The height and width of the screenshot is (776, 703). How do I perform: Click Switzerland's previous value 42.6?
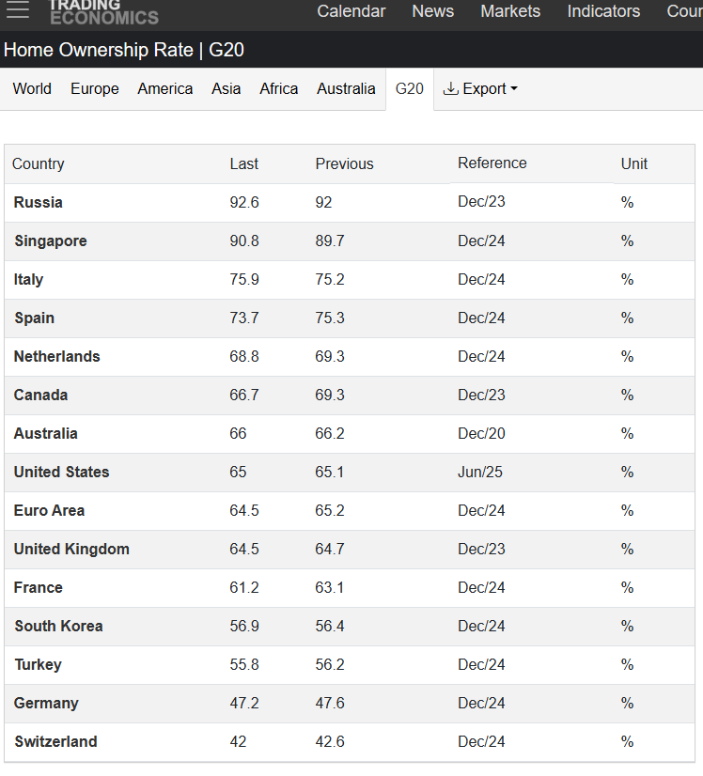330,741
